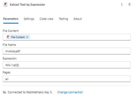Click the Extract Text by Expression title
This screenshot has height=97, width=133.
[x=28, y=5]
